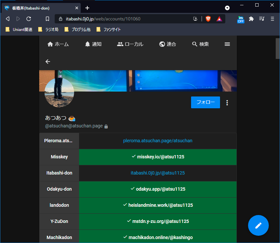The image size is (280, 243).
Task: Toggle the OFF extension icon in toolbar
Action: click(241, 19)
